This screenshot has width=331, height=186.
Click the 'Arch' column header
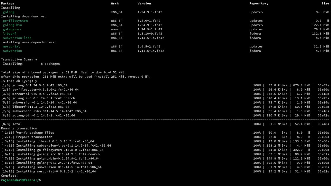(x=115, y=4)
